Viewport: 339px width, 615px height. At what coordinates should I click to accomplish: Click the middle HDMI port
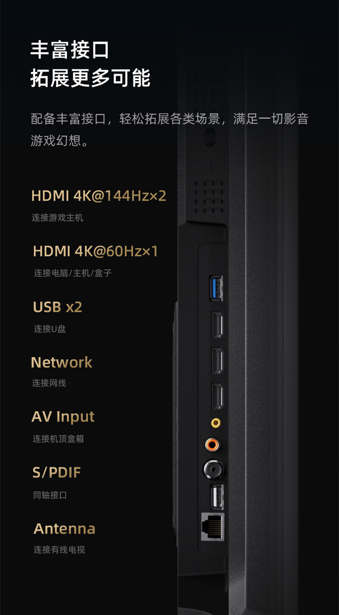(217, 360)
